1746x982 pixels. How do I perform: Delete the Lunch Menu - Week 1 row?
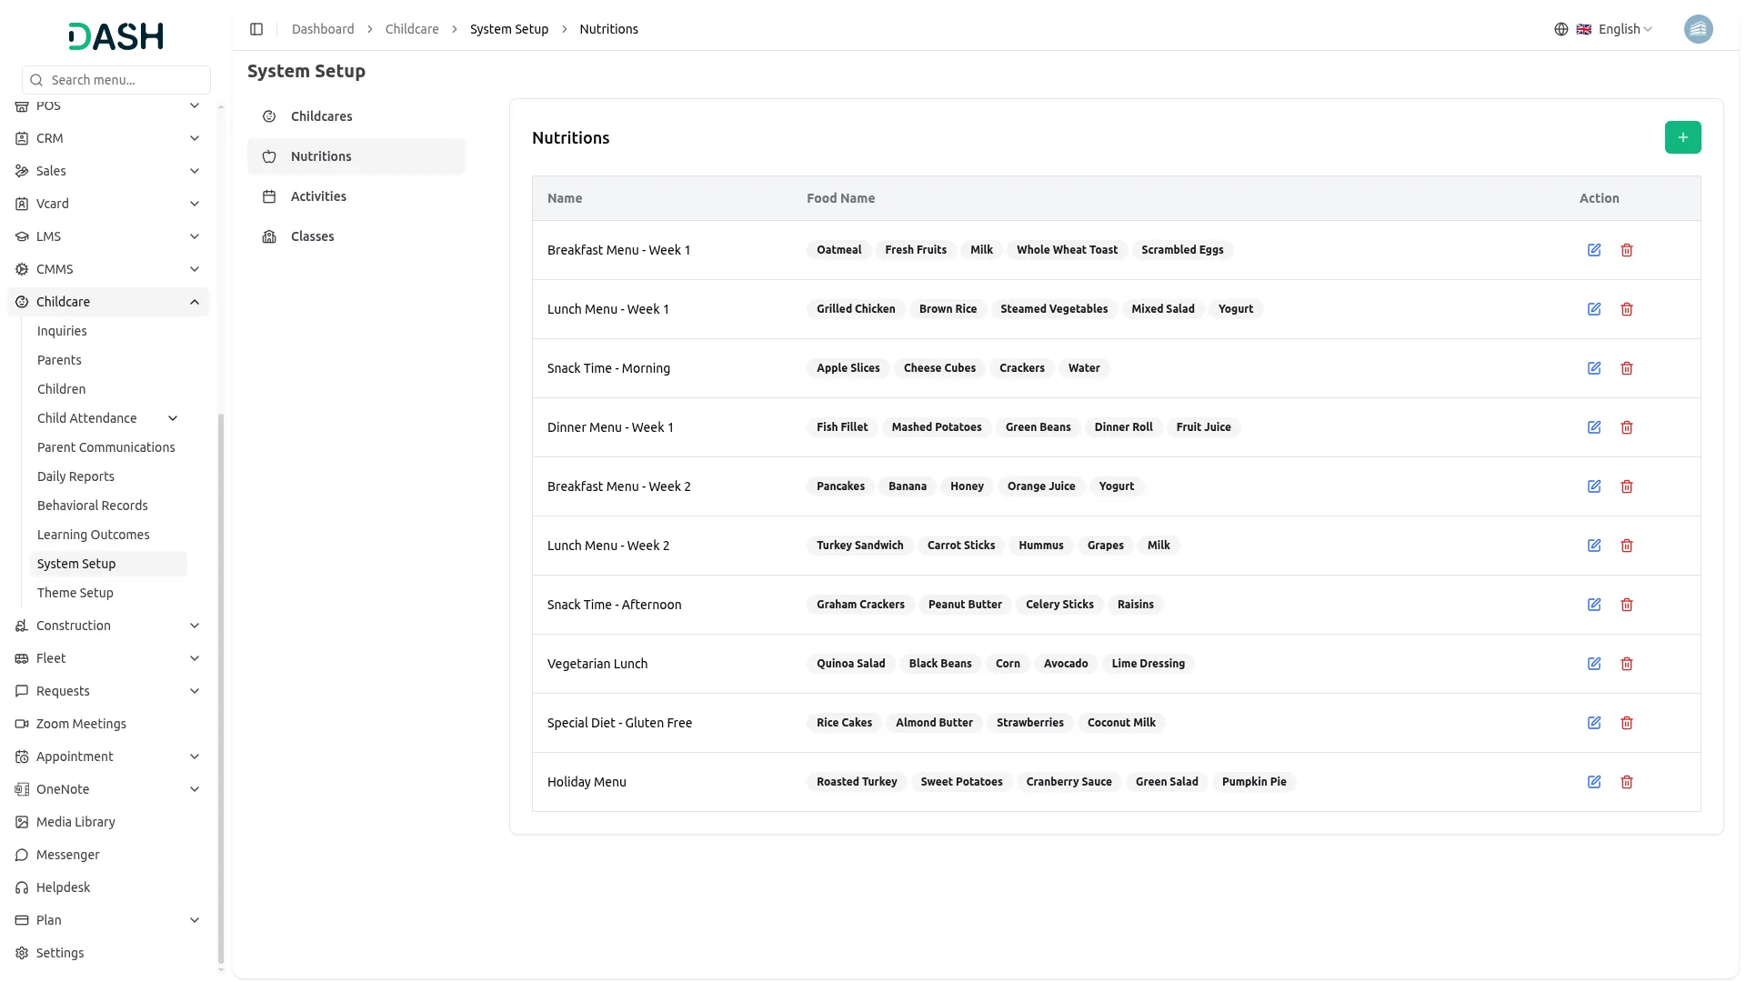click(1627, 309)
